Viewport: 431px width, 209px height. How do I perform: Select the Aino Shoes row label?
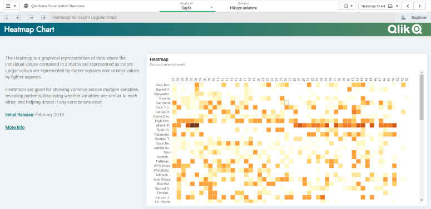[x=162, y=180]
